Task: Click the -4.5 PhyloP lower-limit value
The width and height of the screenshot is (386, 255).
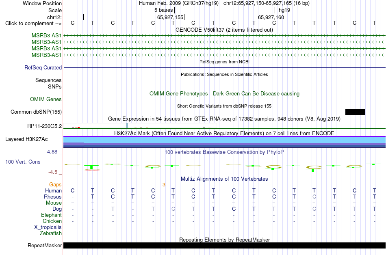Action: click(53, 172)
